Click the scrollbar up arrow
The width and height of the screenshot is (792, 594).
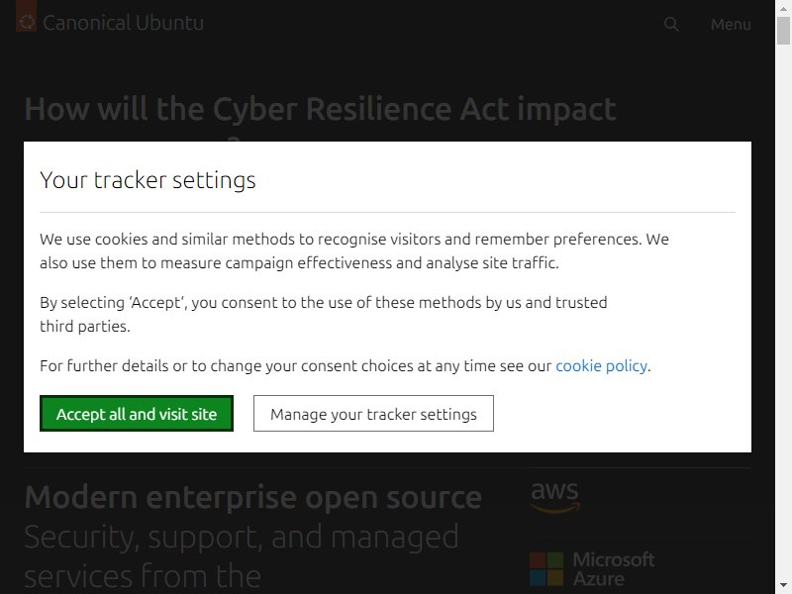click(783, 8)
